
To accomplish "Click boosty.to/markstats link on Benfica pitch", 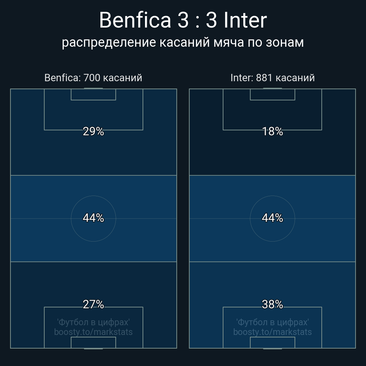I will tap(93, 332).
